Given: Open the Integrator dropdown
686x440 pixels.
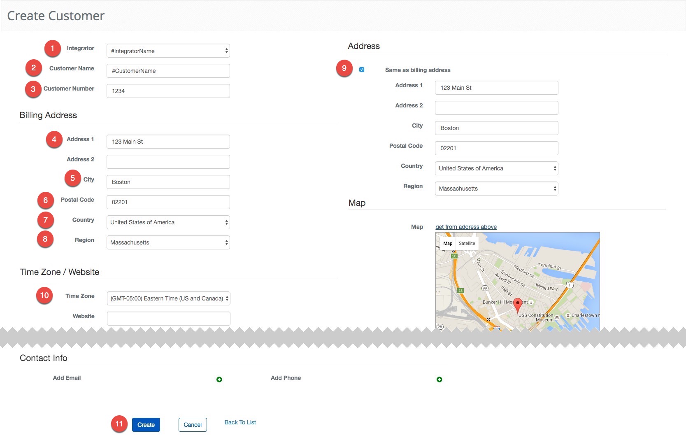Looking at the screenshot, I should pyautogui.click(x=167, y=51).
